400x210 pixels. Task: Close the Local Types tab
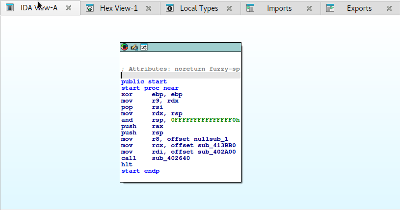229,8
